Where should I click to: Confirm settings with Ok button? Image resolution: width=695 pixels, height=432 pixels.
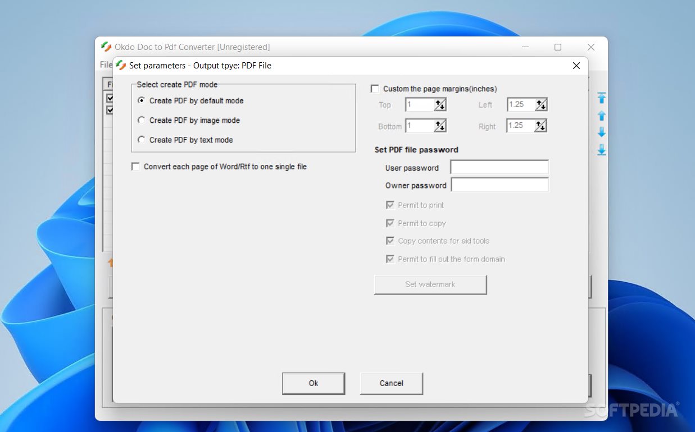314,383
